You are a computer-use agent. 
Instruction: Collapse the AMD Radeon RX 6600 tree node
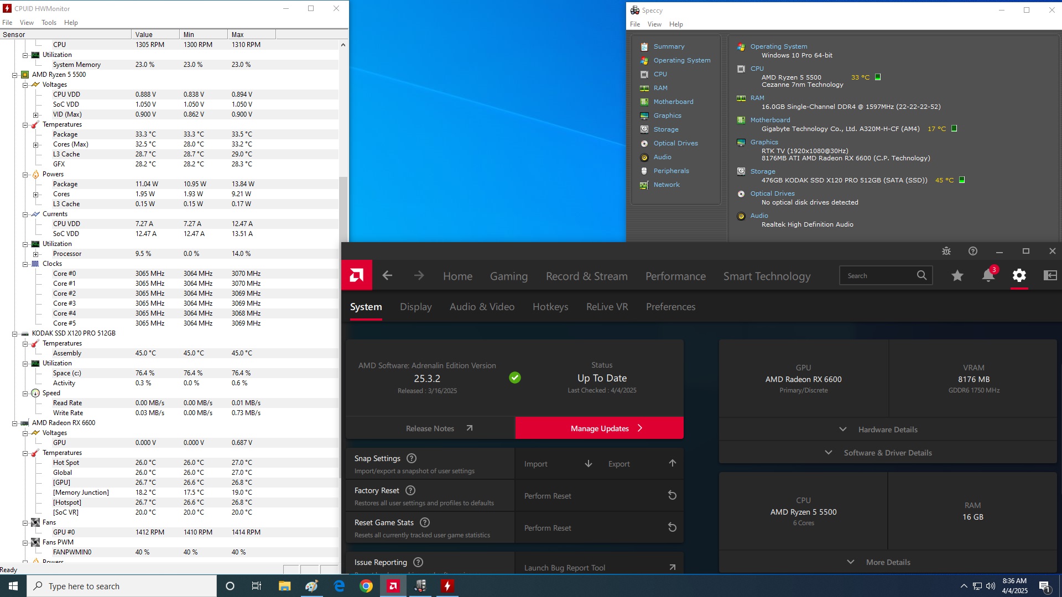coord(15,423)
